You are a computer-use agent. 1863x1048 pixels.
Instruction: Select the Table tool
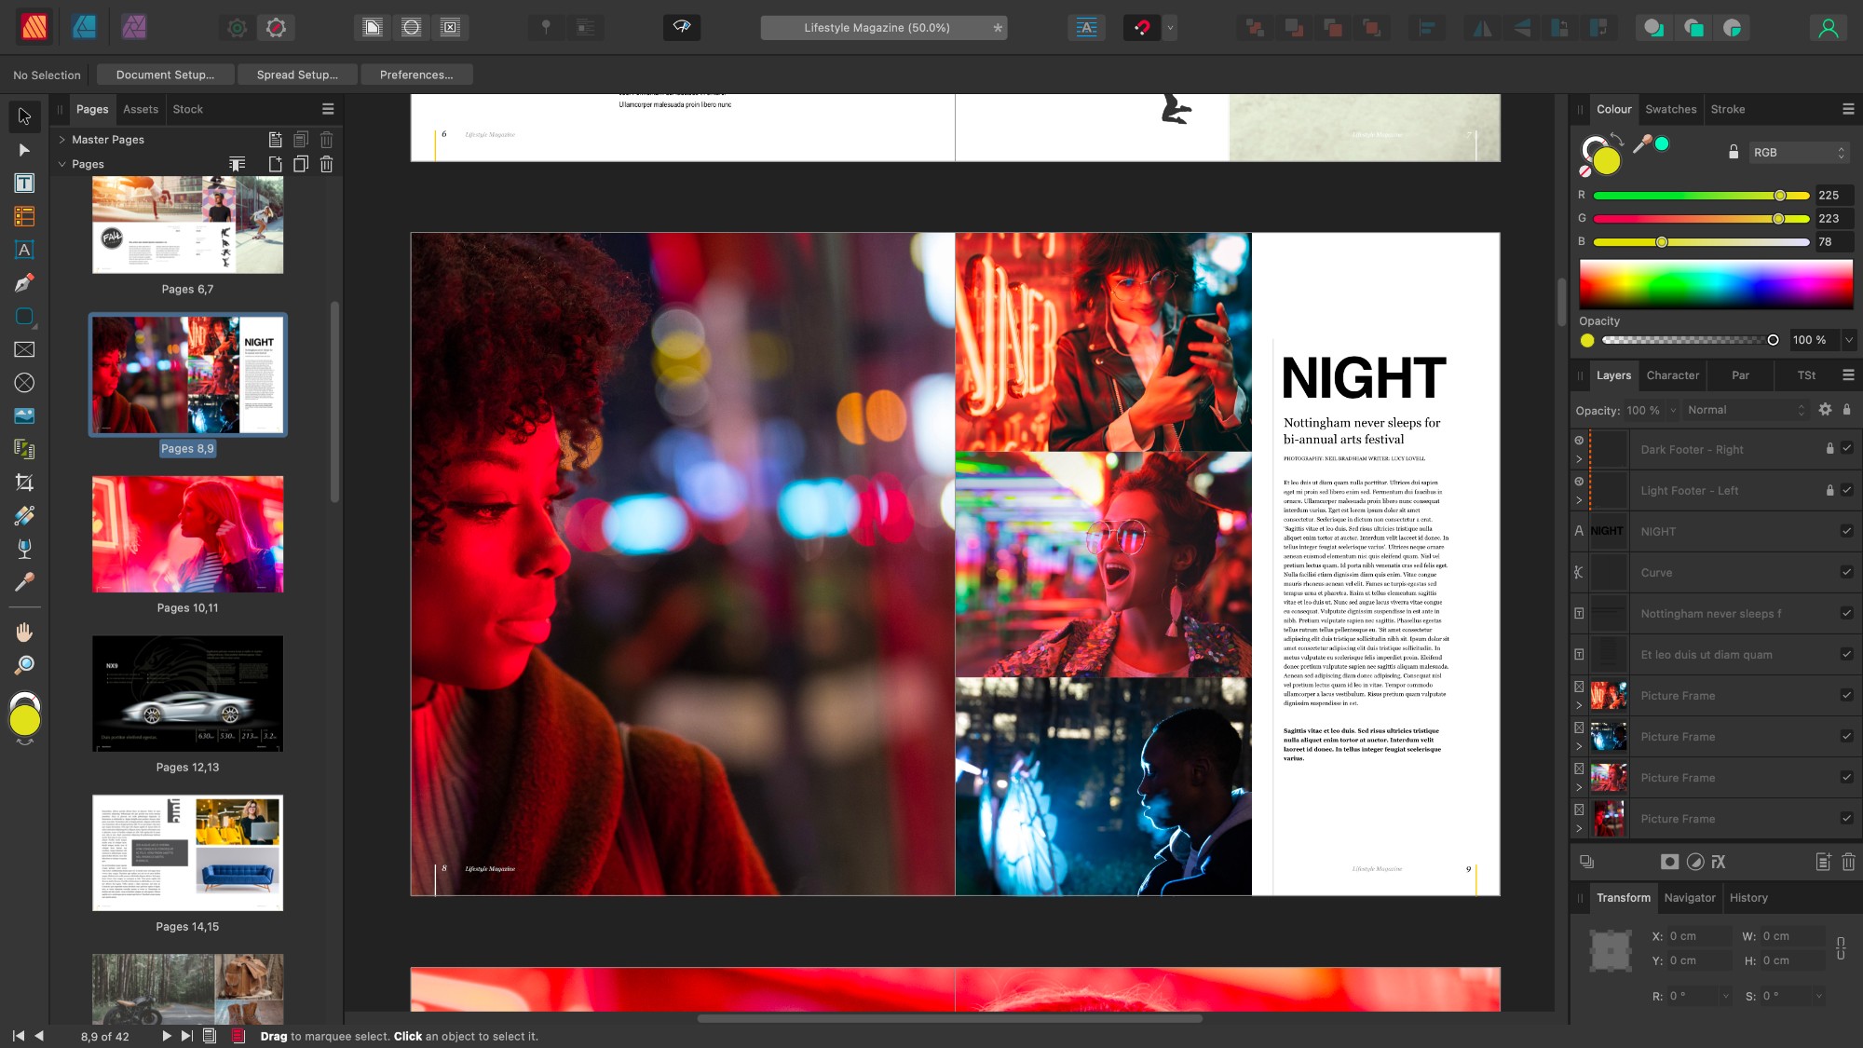point(25,216)
